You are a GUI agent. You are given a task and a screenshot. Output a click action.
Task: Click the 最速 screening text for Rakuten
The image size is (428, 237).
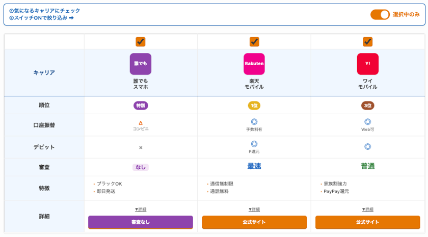[x=254, y=166]
